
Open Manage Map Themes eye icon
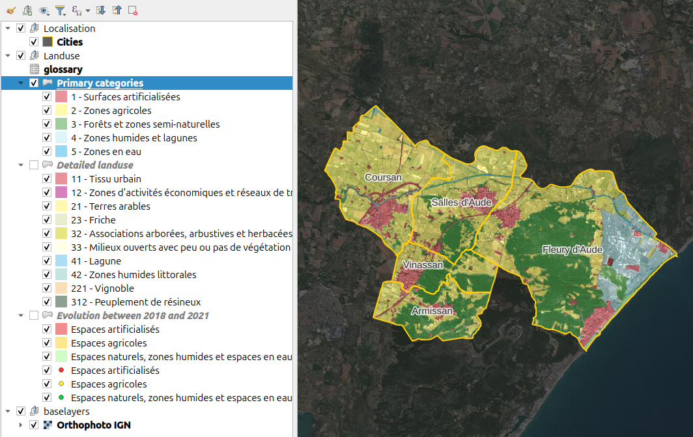point(44,10)
